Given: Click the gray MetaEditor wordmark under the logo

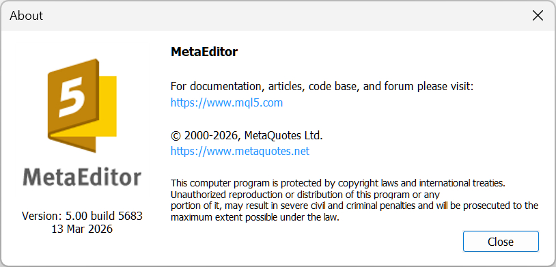Looking at the screenshot, I should click(x=82, y=177).
